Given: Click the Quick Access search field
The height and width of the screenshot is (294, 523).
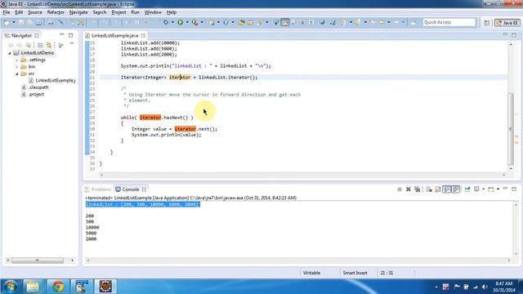Looking at the screenshot, I should click(449, 22).
